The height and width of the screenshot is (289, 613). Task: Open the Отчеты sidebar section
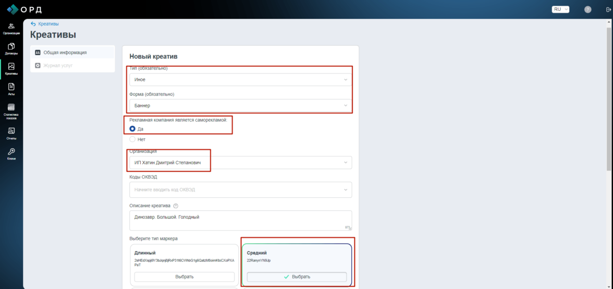(x=11, y=134)
